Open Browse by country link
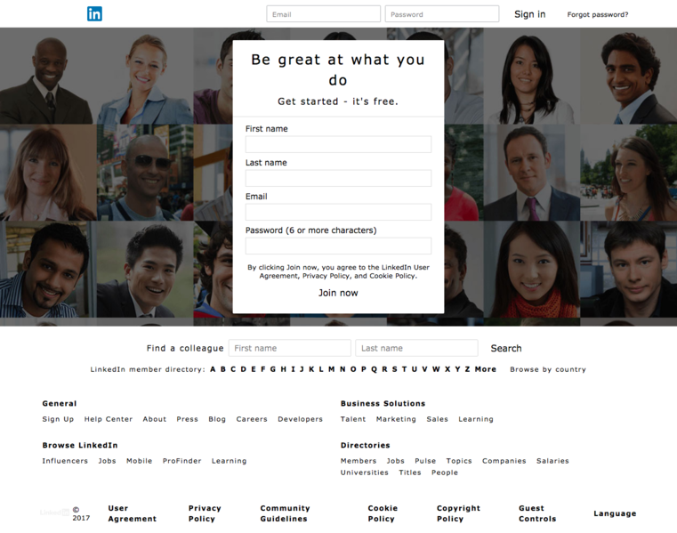This screenshot has height=533, width=677. [x=548, y=369]
